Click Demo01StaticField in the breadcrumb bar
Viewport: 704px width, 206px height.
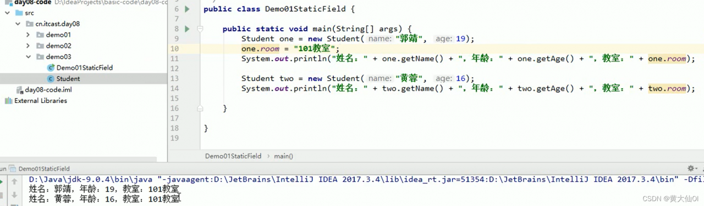pos(233,156)
